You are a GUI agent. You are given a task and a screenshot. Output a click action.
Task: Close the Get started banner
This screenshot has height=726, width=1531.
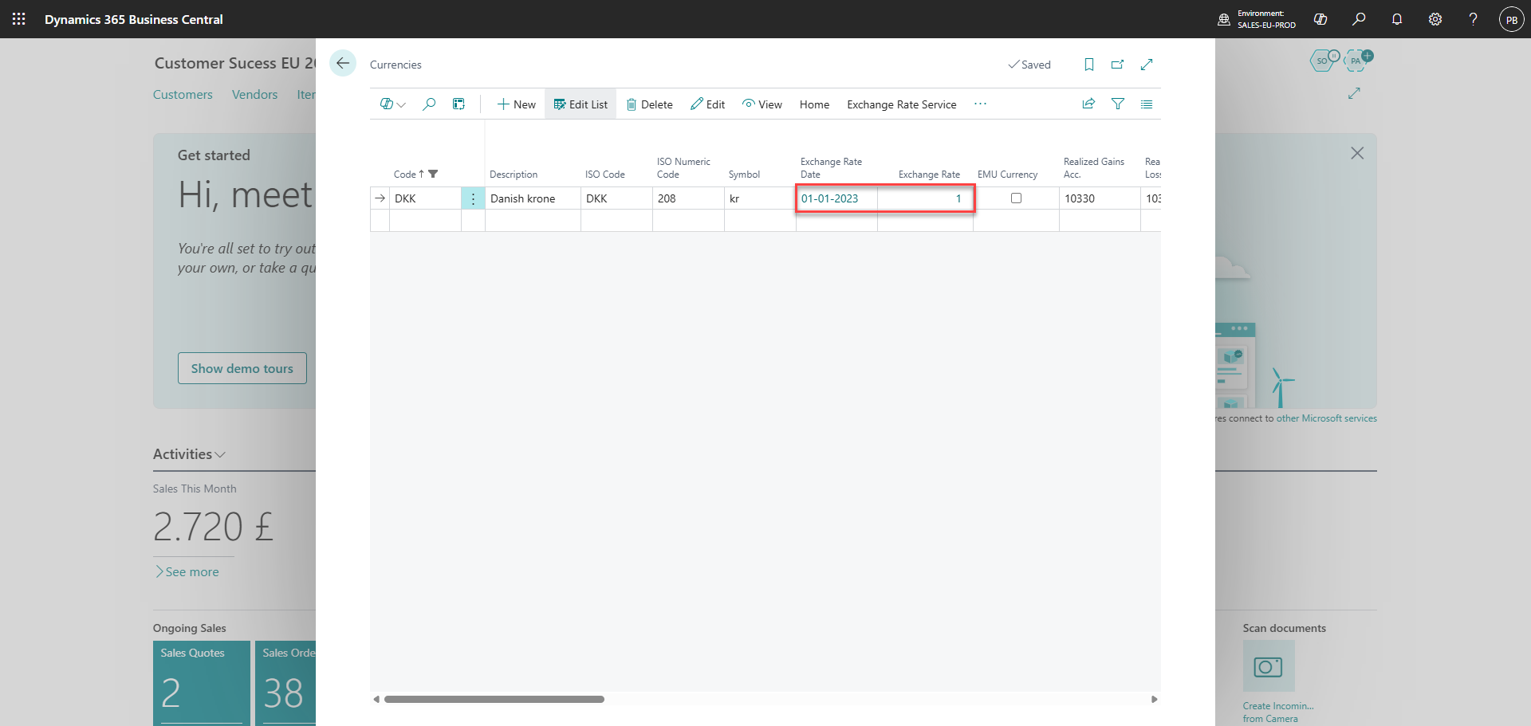(1357, 153)
